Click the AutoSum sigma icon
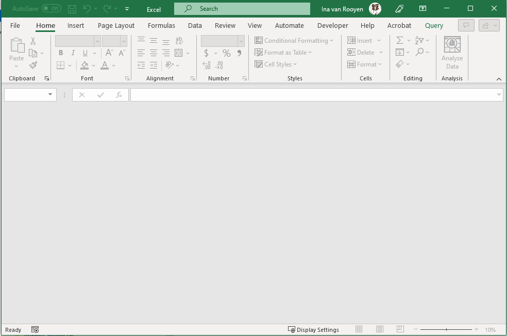507x336 pixels. tap(400, 41)
